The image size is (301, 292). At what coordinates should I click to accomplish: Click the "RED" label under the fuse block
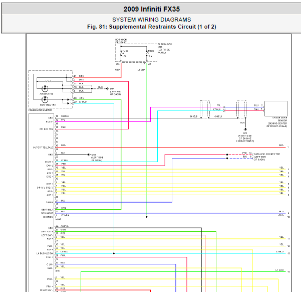(x=118, y=70)
